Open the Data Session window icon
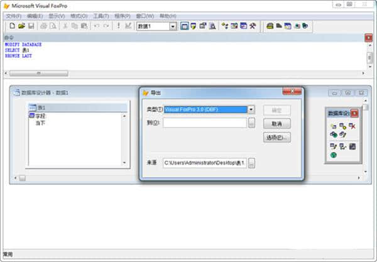Image resolution: width=377 pixels, height=262 pixels. click(x=194, y=26)
